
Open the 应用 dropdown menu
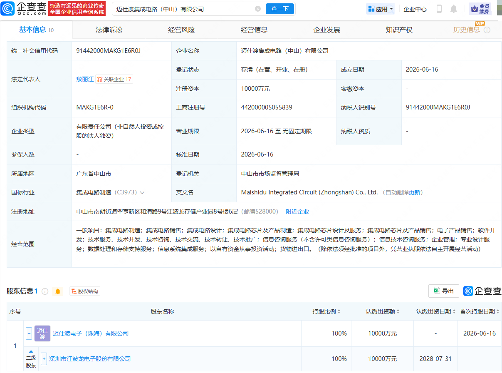(381, 9)
